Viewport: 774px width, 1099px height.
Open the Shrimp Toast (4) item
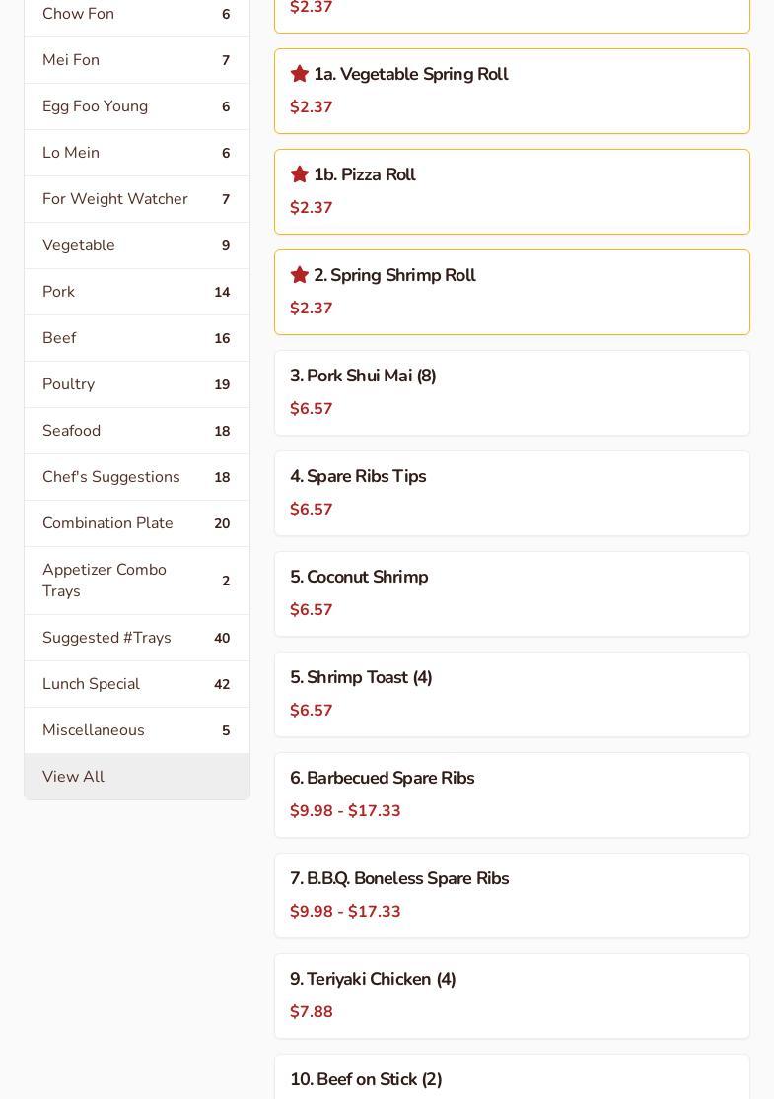pos(512,694)
